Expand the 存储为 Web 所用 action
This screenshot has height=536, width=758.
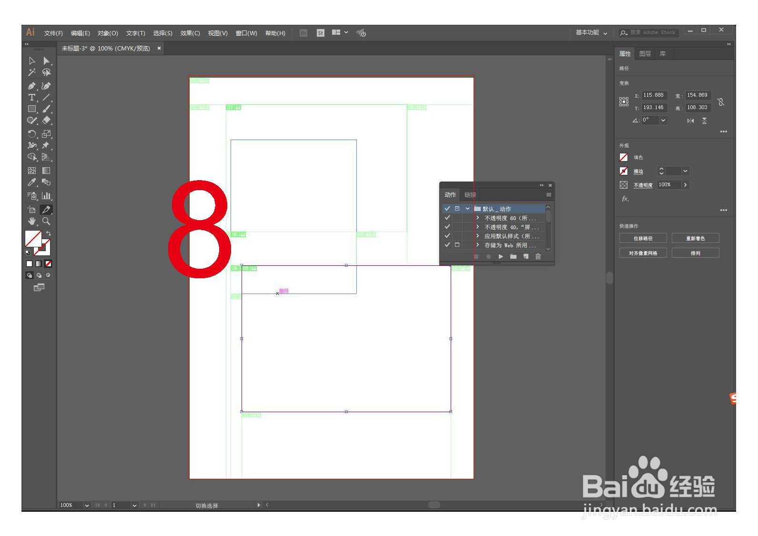click(x=478, y=245)
